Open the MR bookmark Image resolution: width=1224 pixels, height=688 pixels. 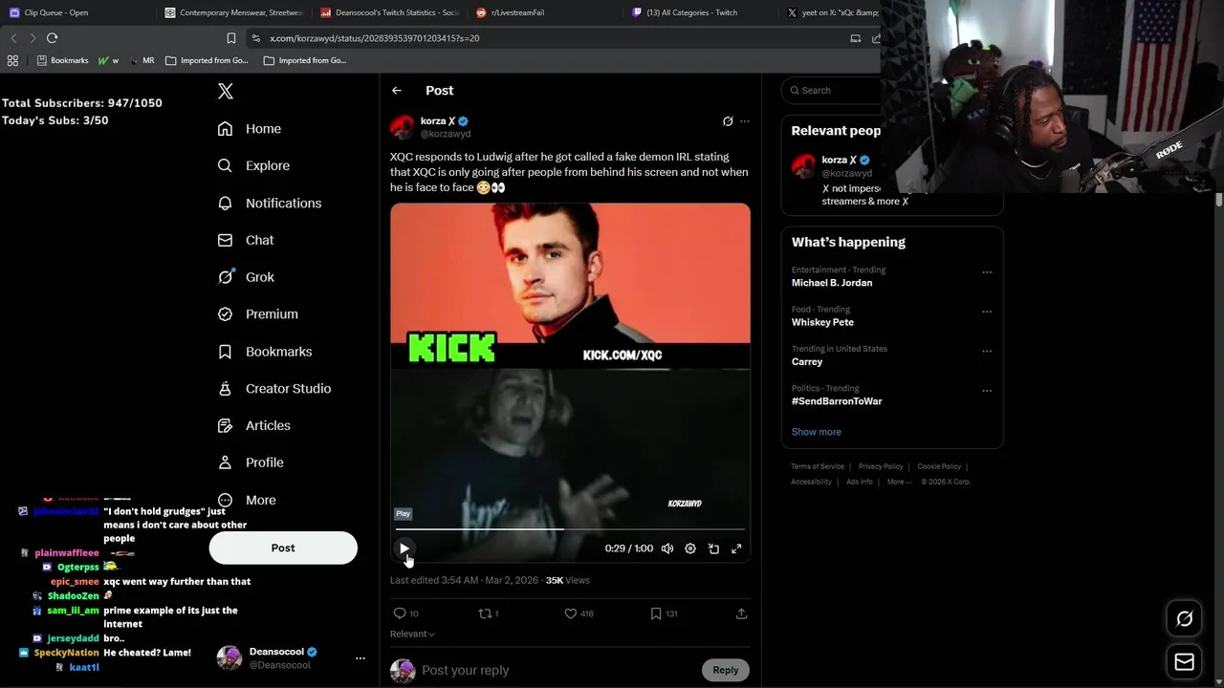click(x=141, y=60)
